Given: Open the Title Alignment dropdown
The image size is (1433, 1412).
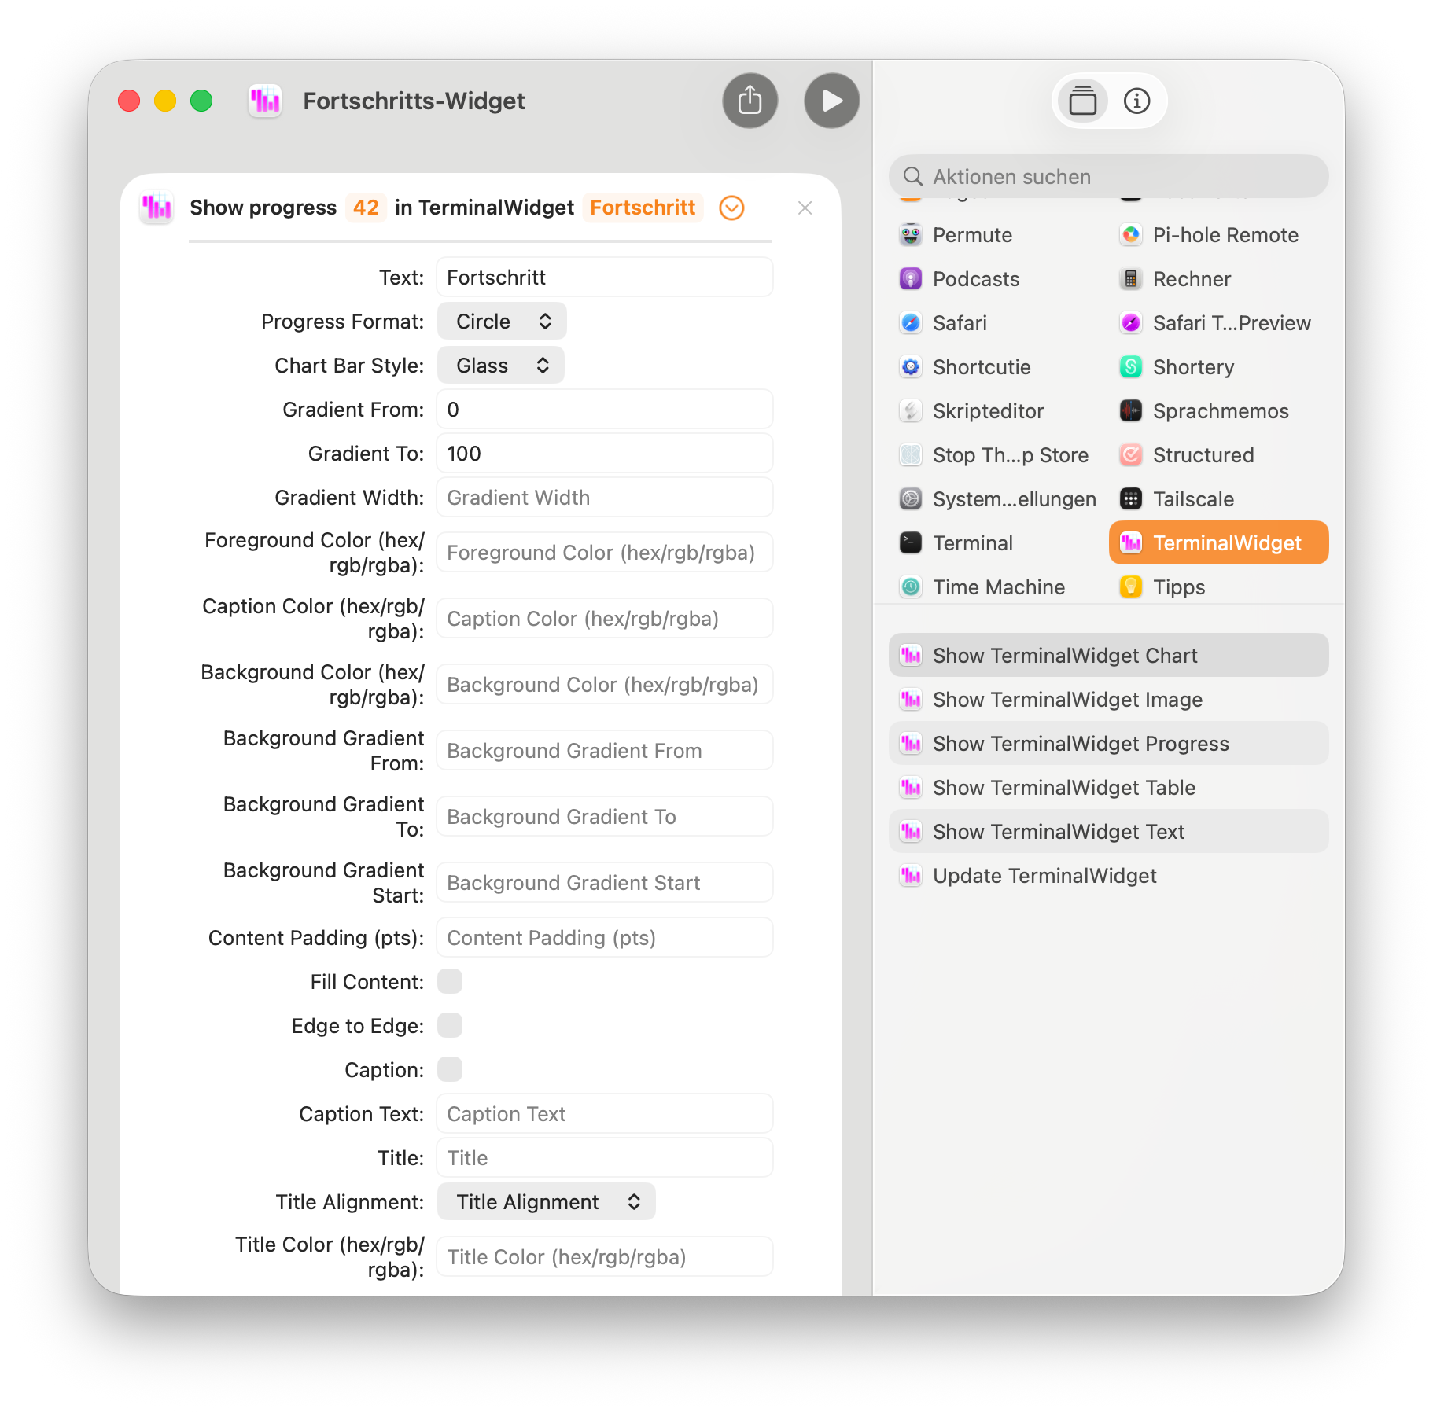Looking at the screenshot, I should point(547,1202).
